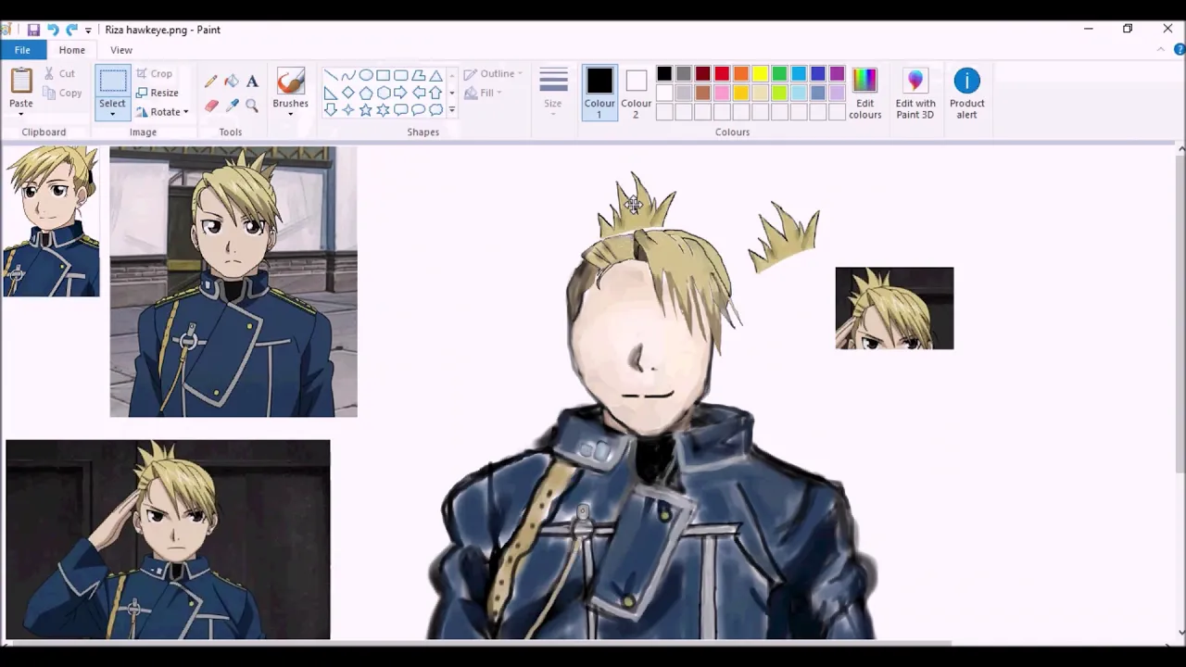
Task: Choose the Rectangle shape
Action: pyautogui.click(x=384, y=76)
